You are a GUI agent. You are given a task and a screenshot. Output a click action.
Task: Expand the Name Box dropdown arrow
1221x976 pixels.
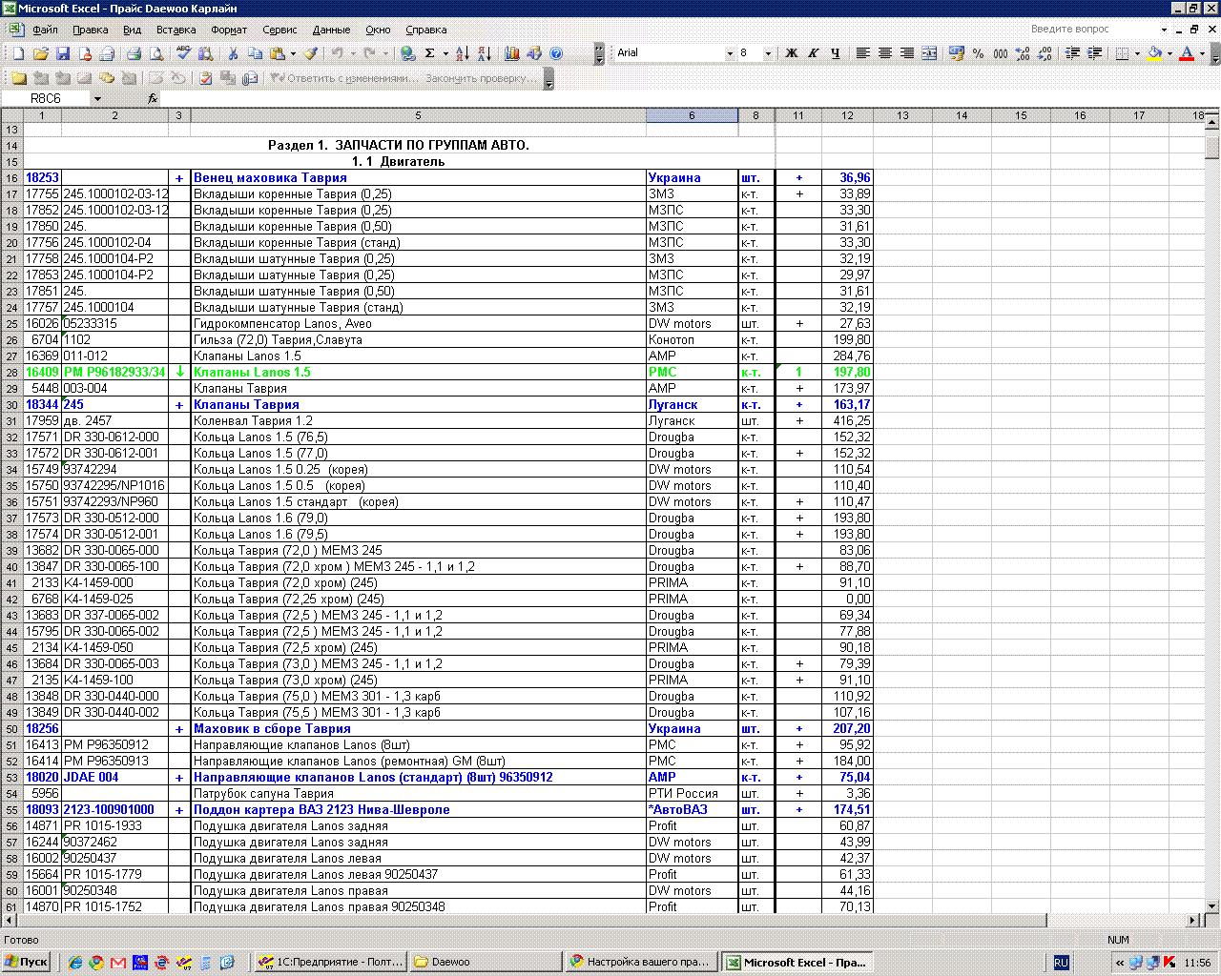(x=97, y=98)
